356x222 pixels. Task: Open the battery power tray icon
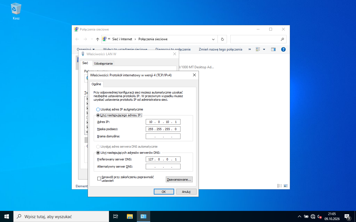pos(306,216)
